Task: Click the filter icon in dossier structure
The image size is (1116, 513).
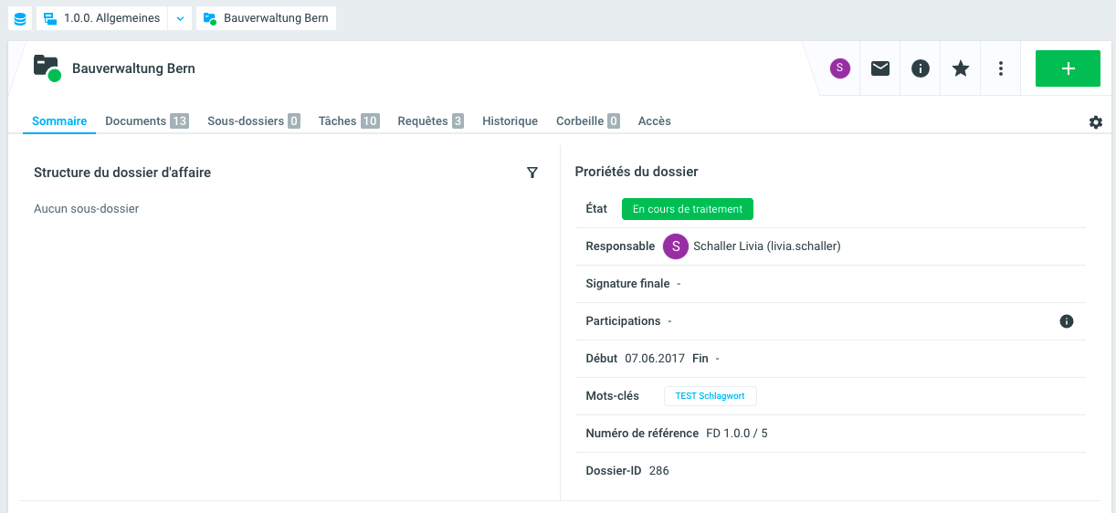Action: 532,173
